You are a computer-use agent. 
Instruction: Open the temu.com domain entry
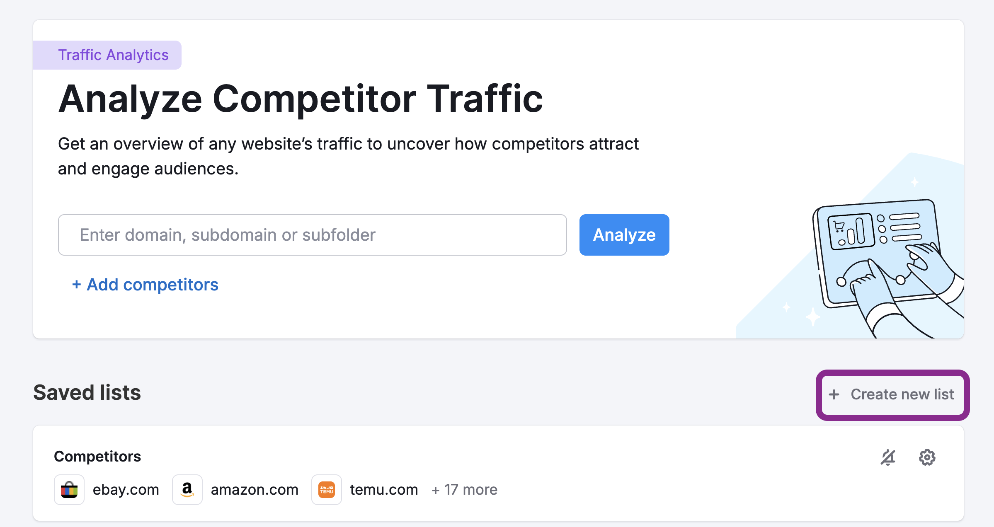(x=384, y=490)
